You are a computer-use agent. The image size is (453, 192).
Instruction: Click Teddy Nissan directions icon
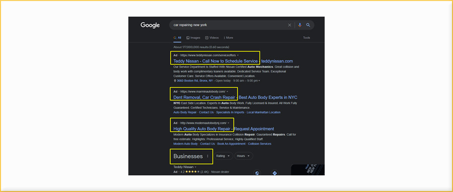275,173
